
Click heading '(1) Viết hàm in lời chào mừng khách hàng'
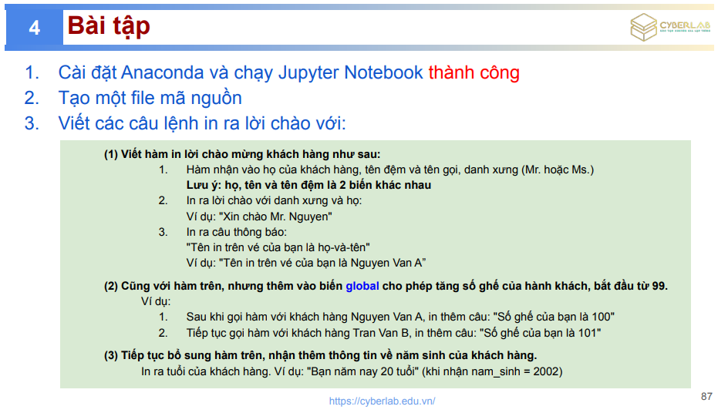[242, 154]
